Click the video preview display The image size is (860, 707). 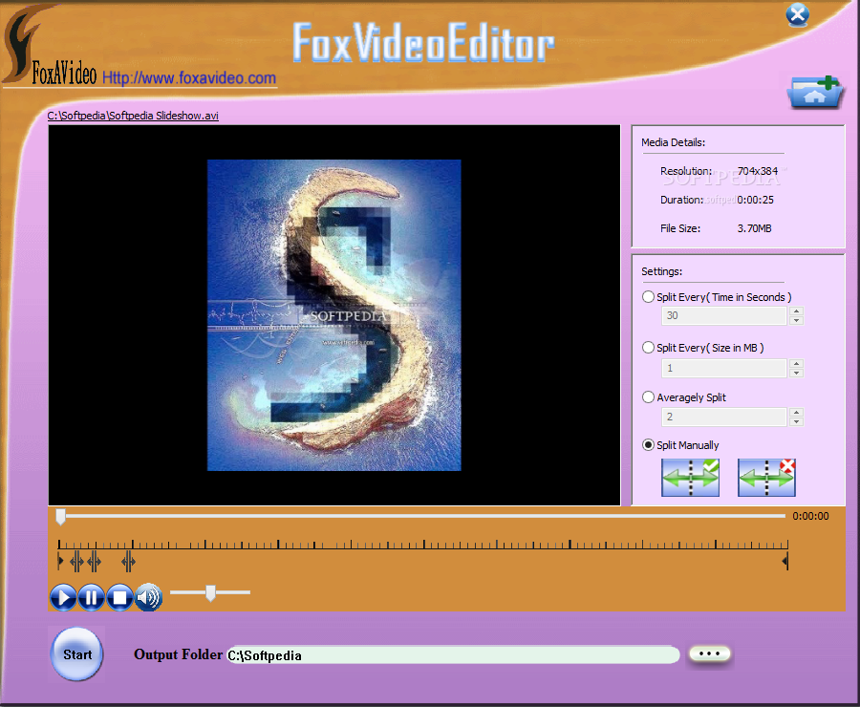334,315
